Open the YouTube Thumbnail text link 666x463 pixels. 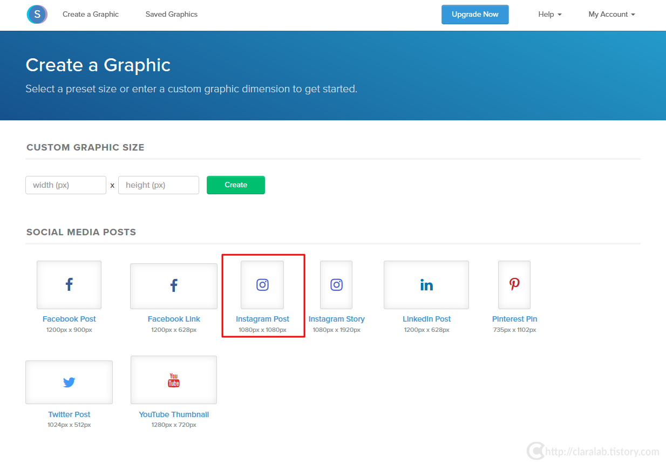coord(174,414)
